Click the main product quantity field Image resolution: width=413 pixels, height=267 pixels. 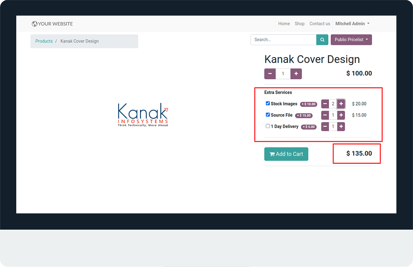coord(283,74)
